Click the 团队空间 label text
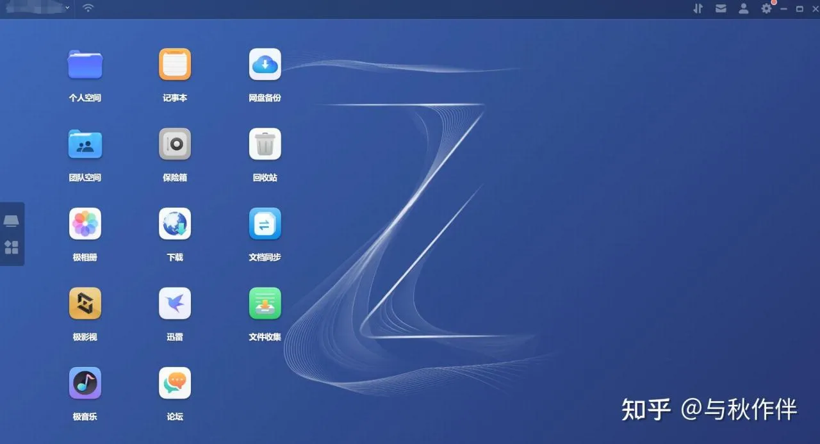The image size is (820, 444). [x=85, y=177]
